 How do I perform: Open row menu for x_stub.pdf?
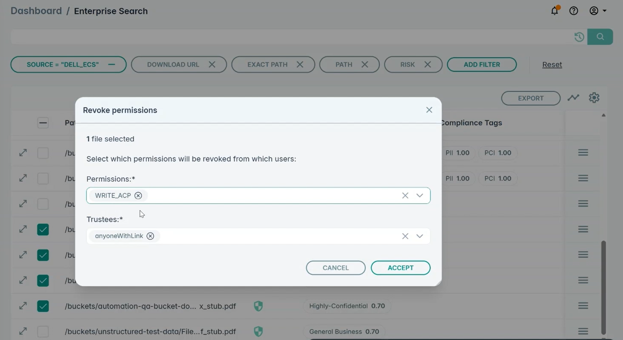583,306
